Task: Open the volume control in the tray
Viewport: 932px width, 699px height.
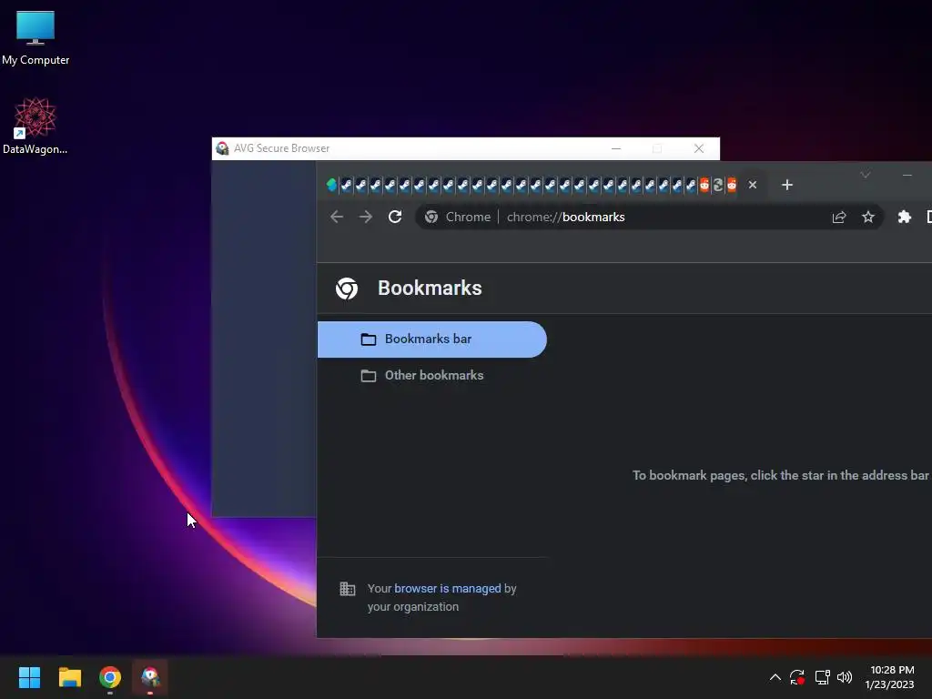Action: (845, 677)
